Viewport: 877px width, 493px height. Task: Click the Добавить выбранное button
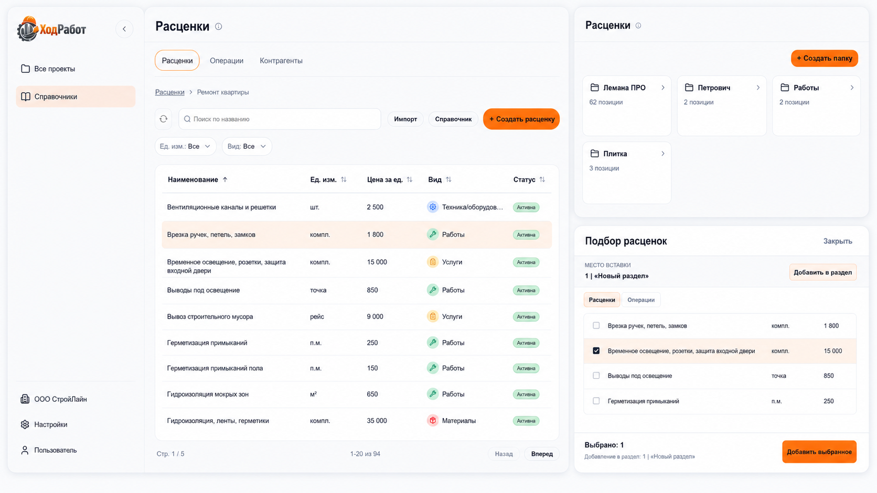tap(819, 452)
